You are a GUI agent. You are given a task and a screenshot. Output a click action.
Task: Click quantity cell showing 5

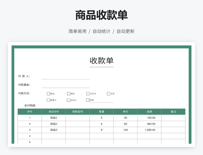point(101,118)
